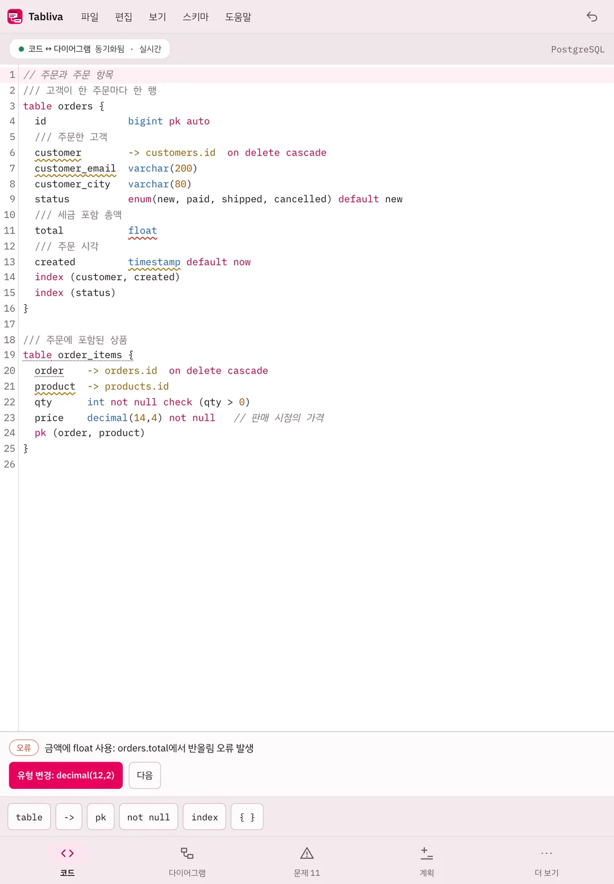The height and width of the screenshot is (884, 614).
Task: Click the 코드 ⇔ 다이어그램 동기화됨 status pill
Action: pyautogui.click(x=90, y=49)
